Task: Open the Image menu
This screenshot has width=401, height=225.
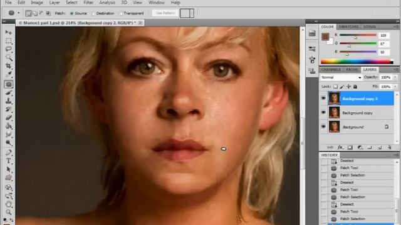Action: tap(36, 2)
